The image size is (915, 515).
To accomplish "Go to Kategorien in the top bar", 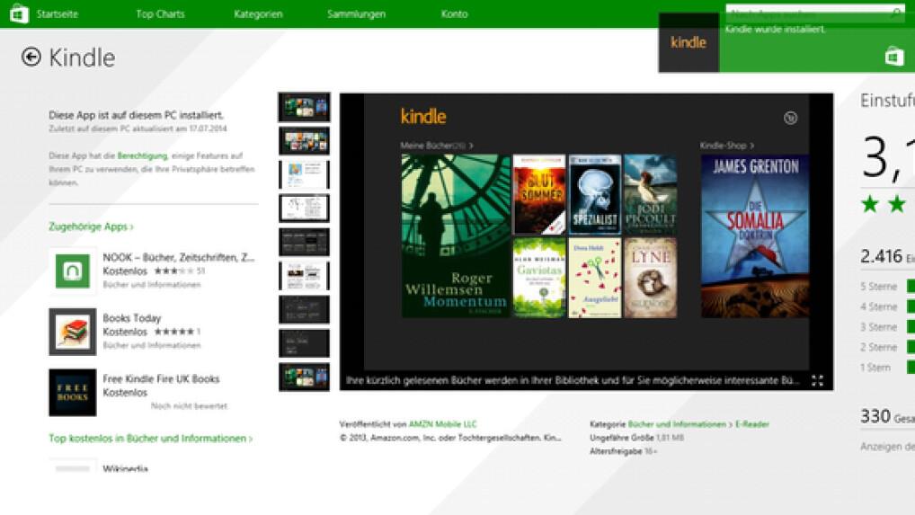I will coord(258,14).
